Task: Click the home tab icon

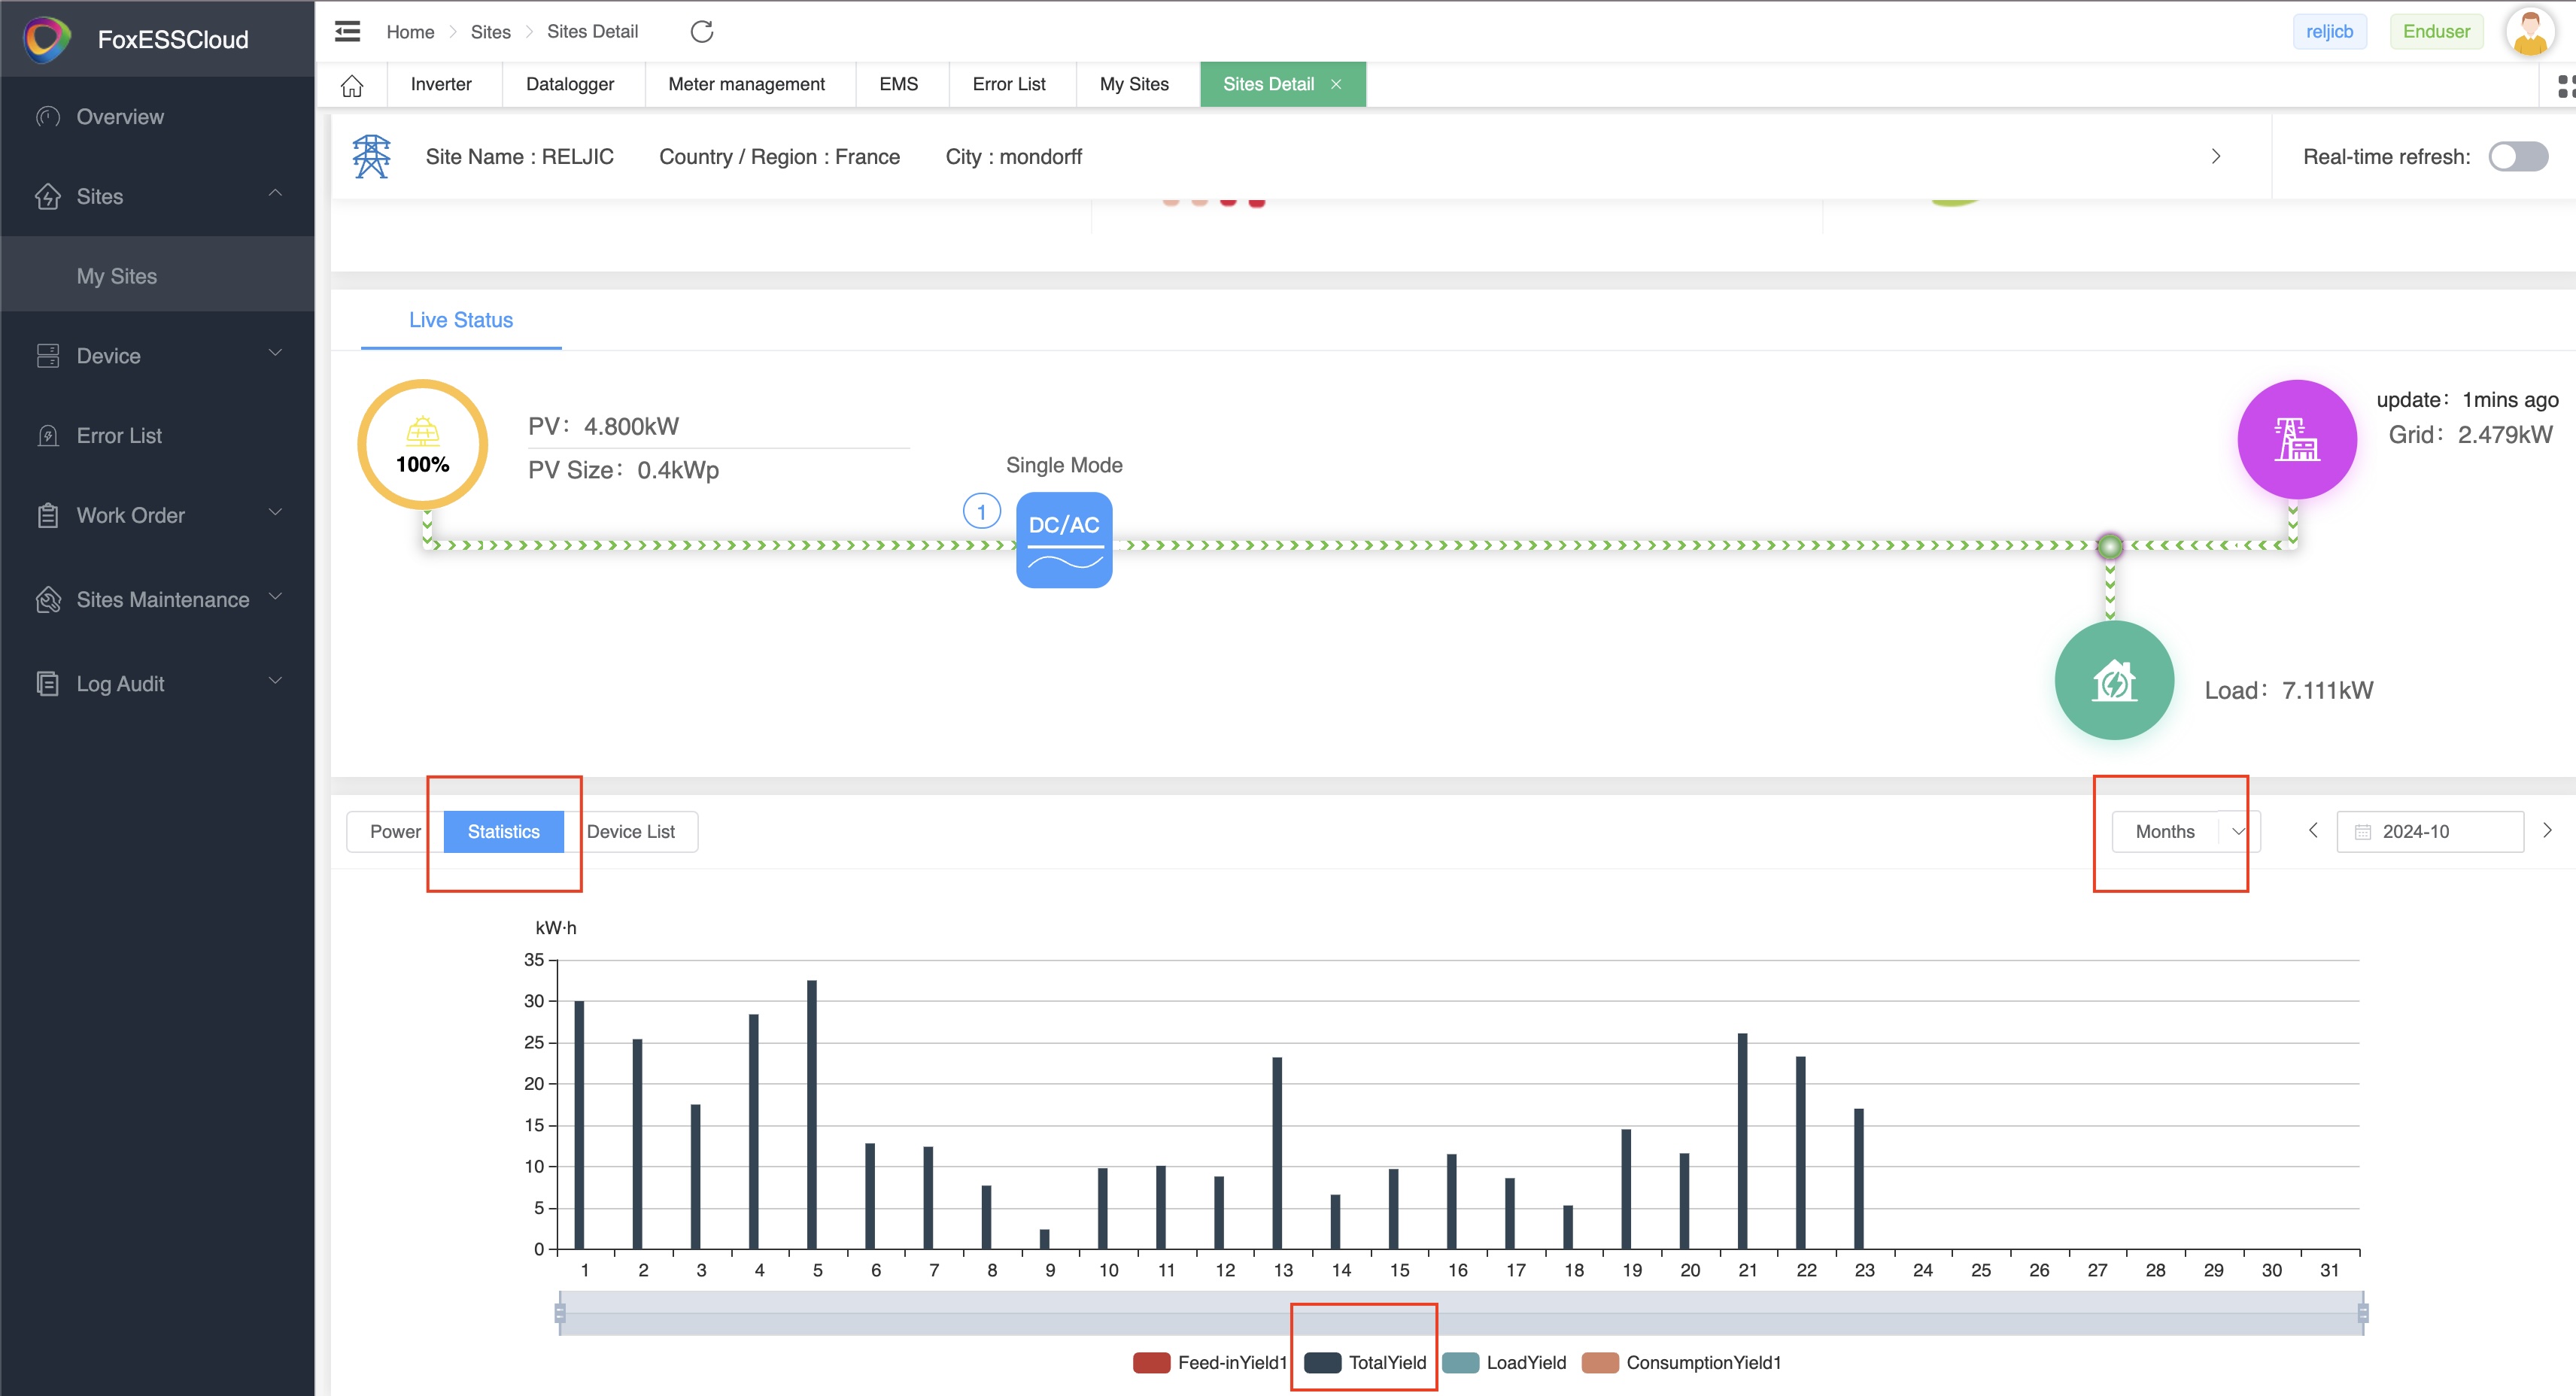Action: pos(352,85)
